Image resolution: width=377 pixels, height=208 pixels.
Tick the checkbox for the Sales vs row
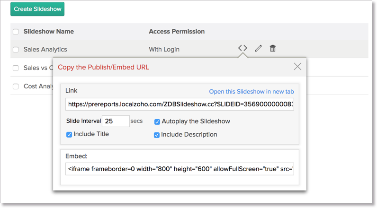[x=16, y=68]
